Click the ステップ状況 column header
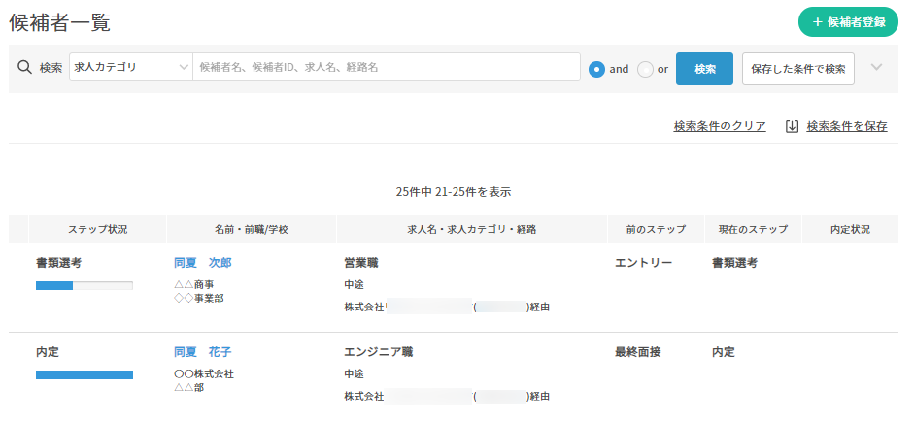 [97, 230]
